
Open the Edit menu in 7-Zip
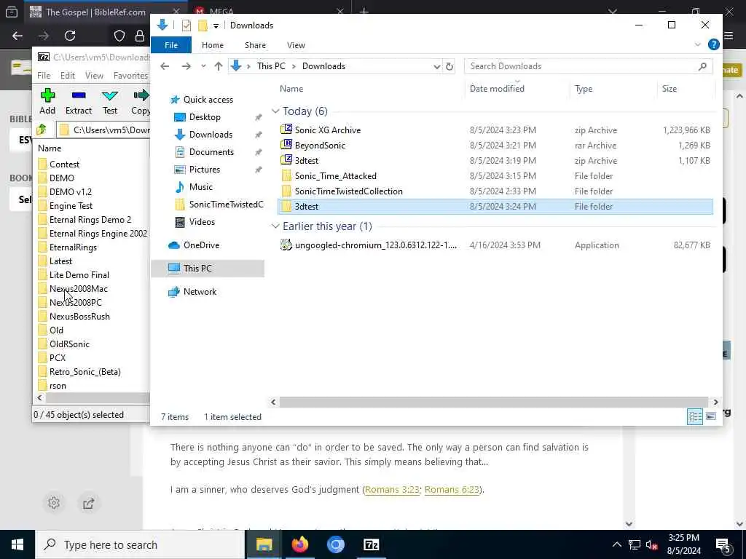68,76
